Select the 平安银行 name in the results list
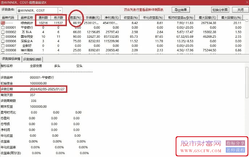 pyautogui.click(x=27, y=28)
